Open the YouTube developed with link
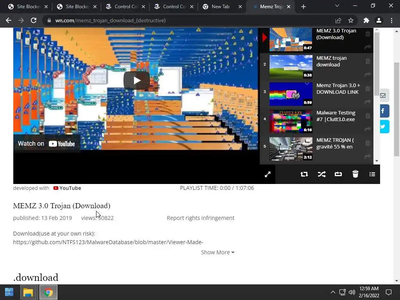 pyautogui.click(x=67, y=188)
